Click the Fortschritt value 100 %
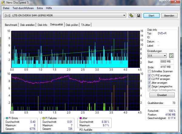The height and width of the screenshot is (134, 182). [x=172, y=111]
